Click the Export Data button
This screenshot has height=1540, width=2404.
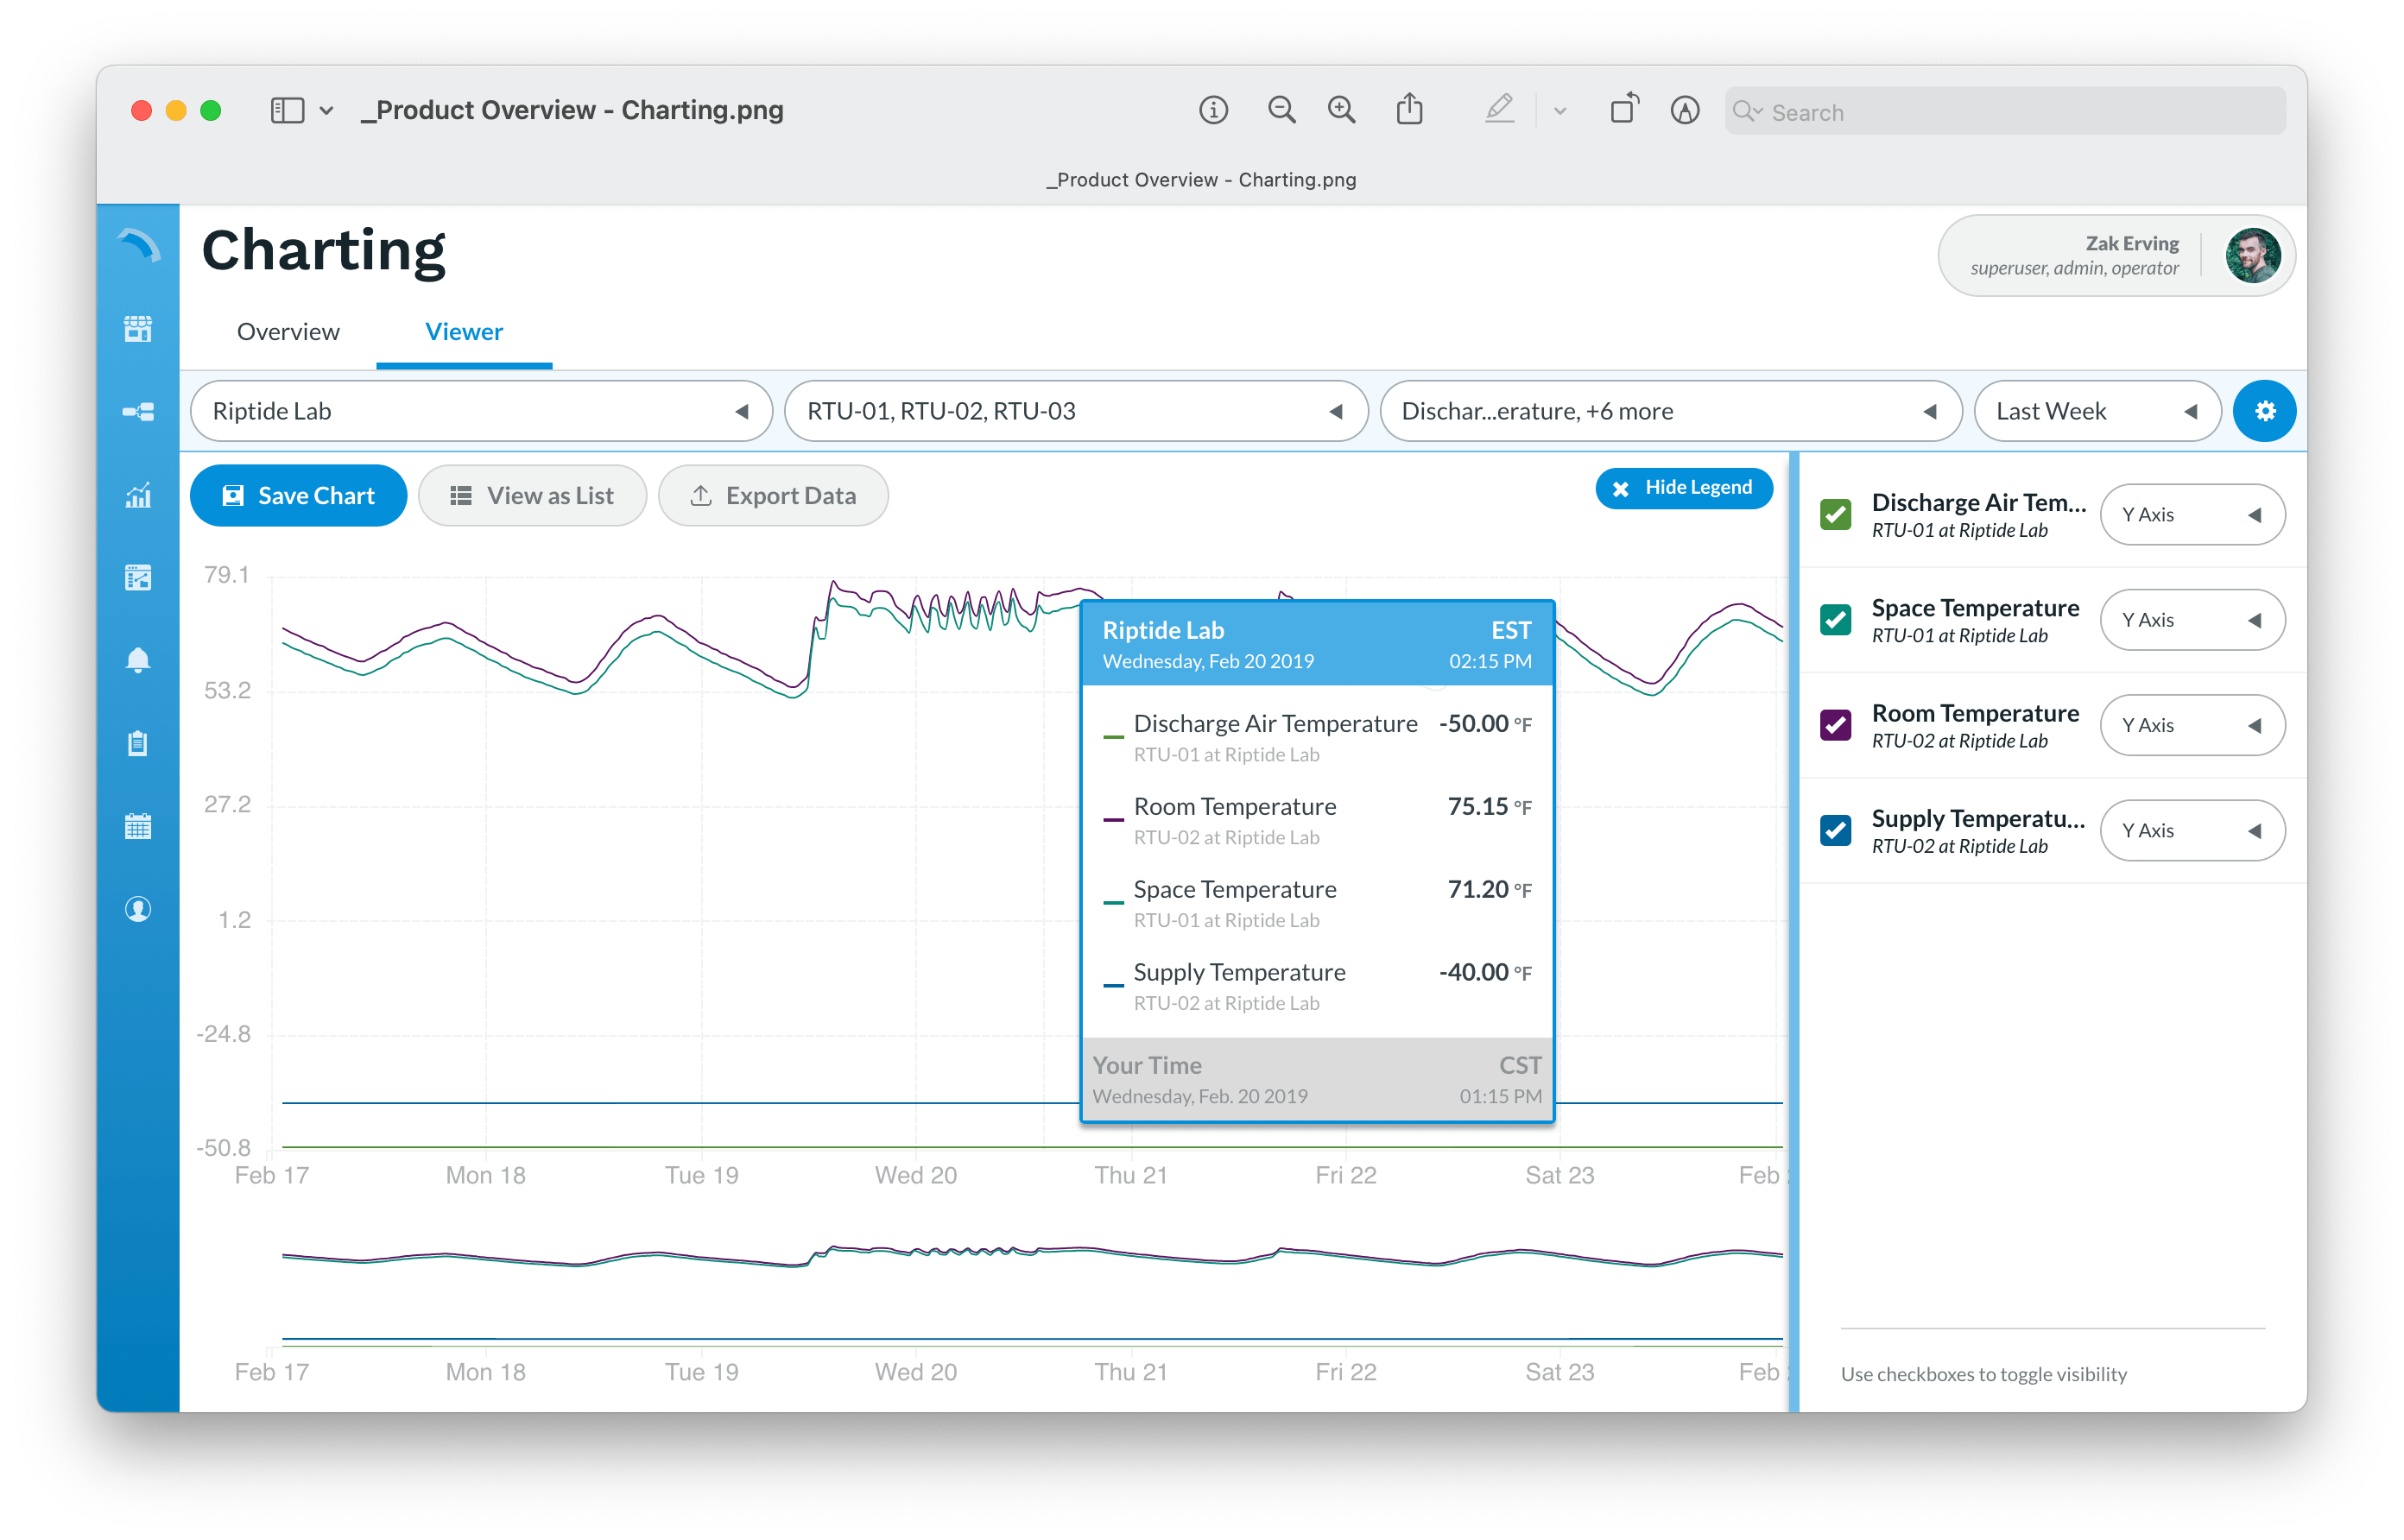773,496
